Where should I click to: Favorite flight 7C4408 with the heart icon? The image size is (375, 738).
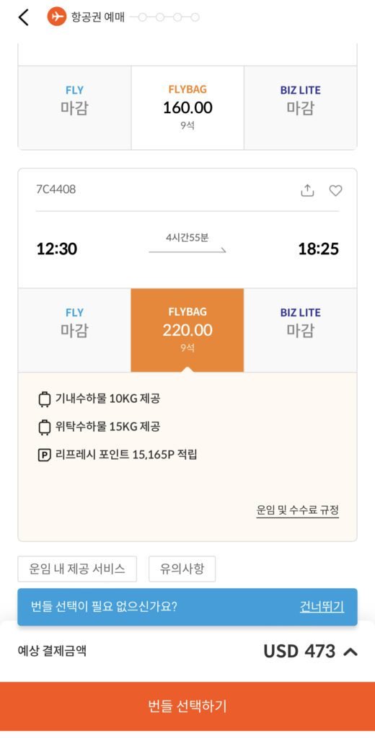click(335, 190)
